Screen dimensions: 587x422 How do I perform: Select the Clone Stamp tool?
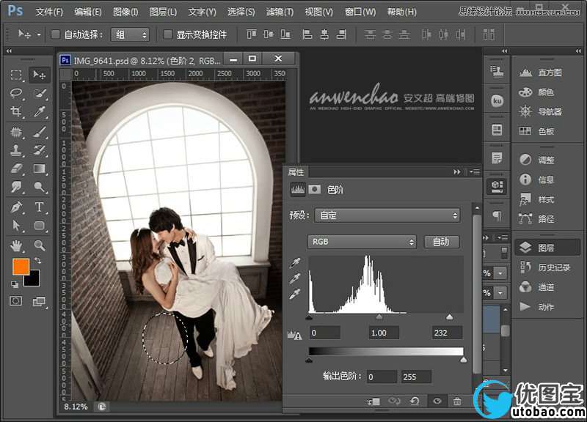[x=16, y=150]
